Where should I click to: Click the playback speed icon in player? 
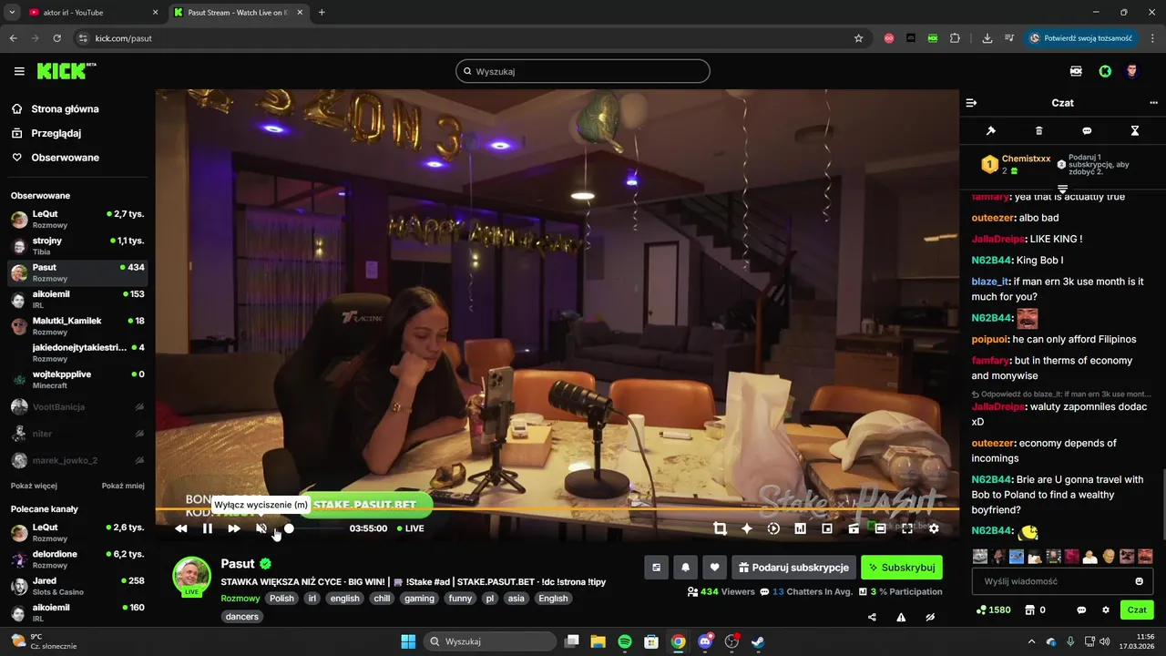[773, 528]
